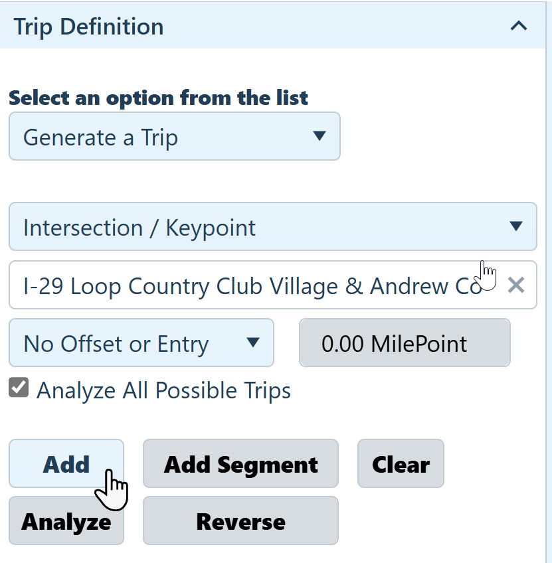Click the Intersection / Keypoint dropdown arrow
Image resolution: width=552 pixels, height=563 pixels.
pos(515,226)
